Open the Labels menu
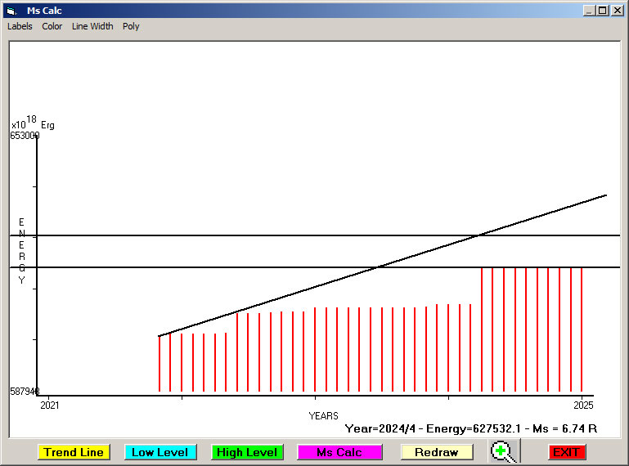629x466 pixels. [x=20, y=26]
